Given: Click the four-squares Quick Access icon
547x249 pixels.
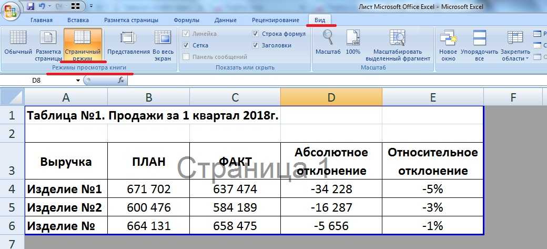Looking at the screenshot, I should [x=75, y=6].
